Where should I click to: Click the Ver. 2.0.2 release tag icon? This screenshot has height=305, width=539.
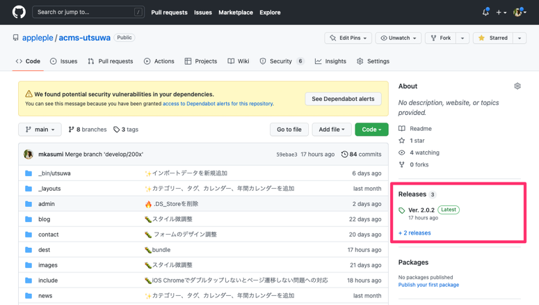pyautogui.click(x=401, y=210)
